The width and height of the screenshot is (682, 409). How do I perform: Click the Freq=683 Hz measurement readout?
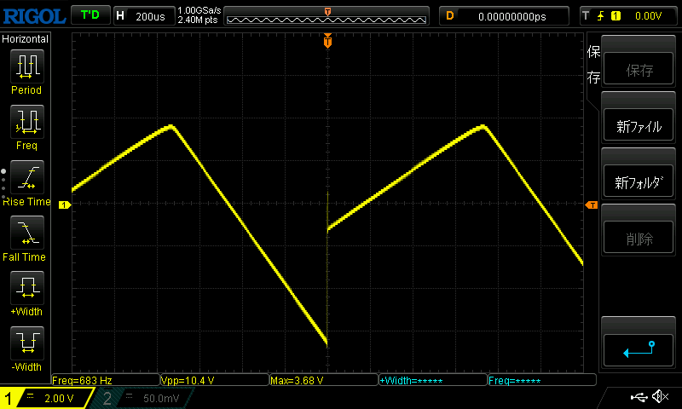pyautogui.click(x=106, y=380)
